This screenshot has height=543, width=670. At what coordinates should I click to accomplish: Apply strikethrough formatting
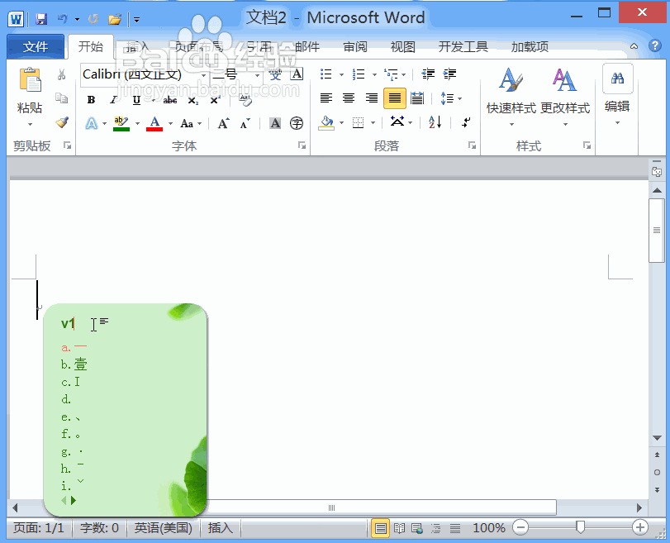pyautogui.click(x=171, y=99)
